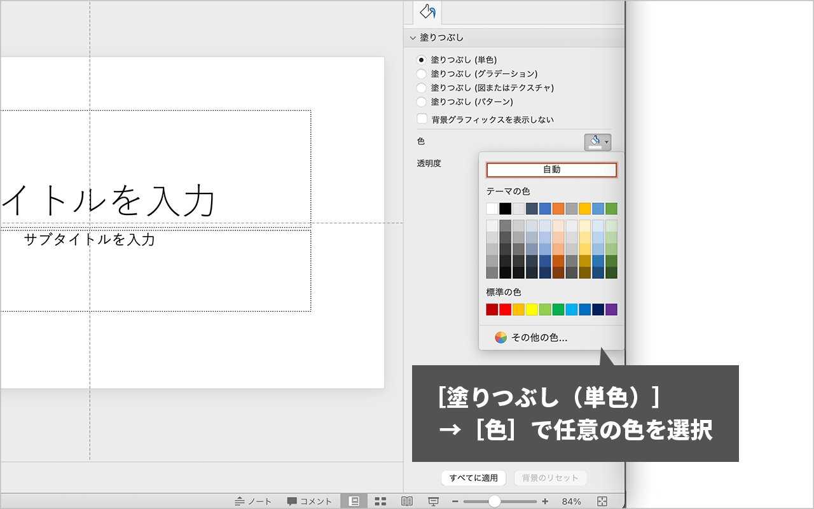Enable 背景グラフィックスを表示しない checkbox
Image resolution: width=814 pixels, height=509 pixels.
pyautogui.click(x=421, y=119)
